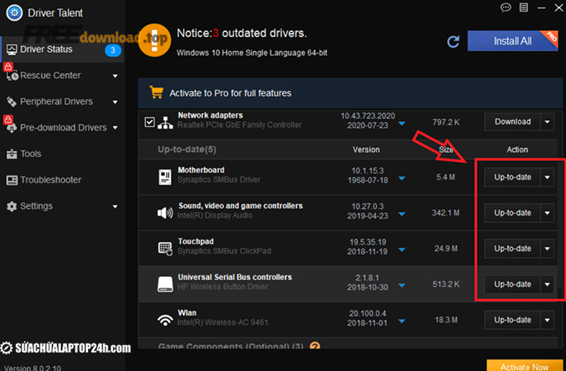Image resolution: width=566 pixels, height=371 pixels.
Task: Click the Touchpad device icon
Action: point(165,248)
